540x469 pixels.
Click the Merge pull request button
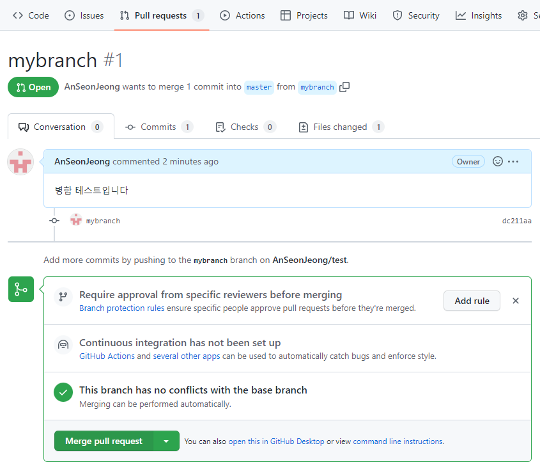104,441
